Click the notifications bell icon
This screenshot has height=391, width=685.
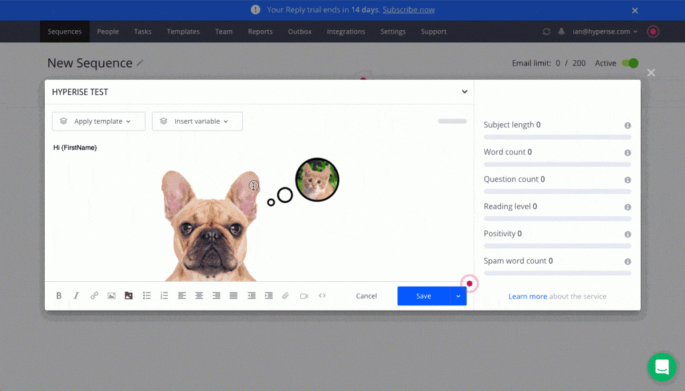[561, 31]
